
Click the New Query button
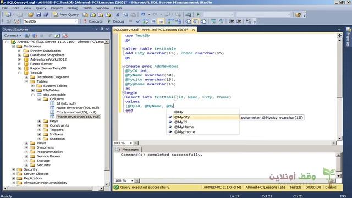point(66,14)
